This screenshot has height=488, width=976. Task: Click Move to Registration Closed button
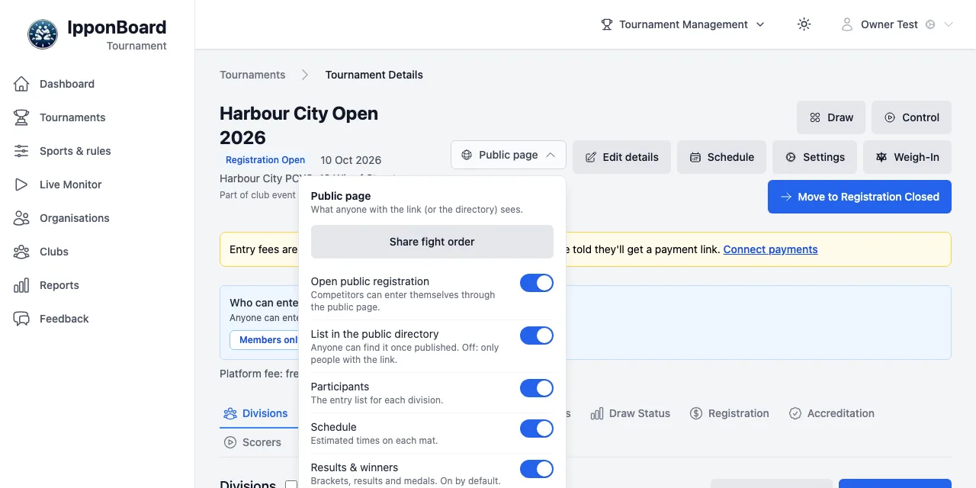[x=859, y=197]
